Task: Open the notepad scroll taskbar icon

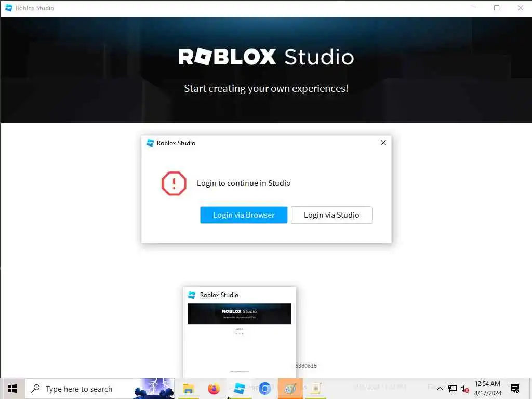Action: [316, 389]
